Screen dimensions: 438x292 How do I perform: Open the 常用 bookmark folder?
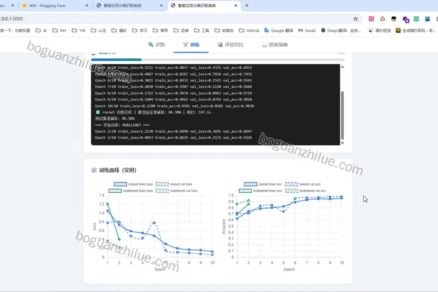pyautogui.click(x=160, y=30)
